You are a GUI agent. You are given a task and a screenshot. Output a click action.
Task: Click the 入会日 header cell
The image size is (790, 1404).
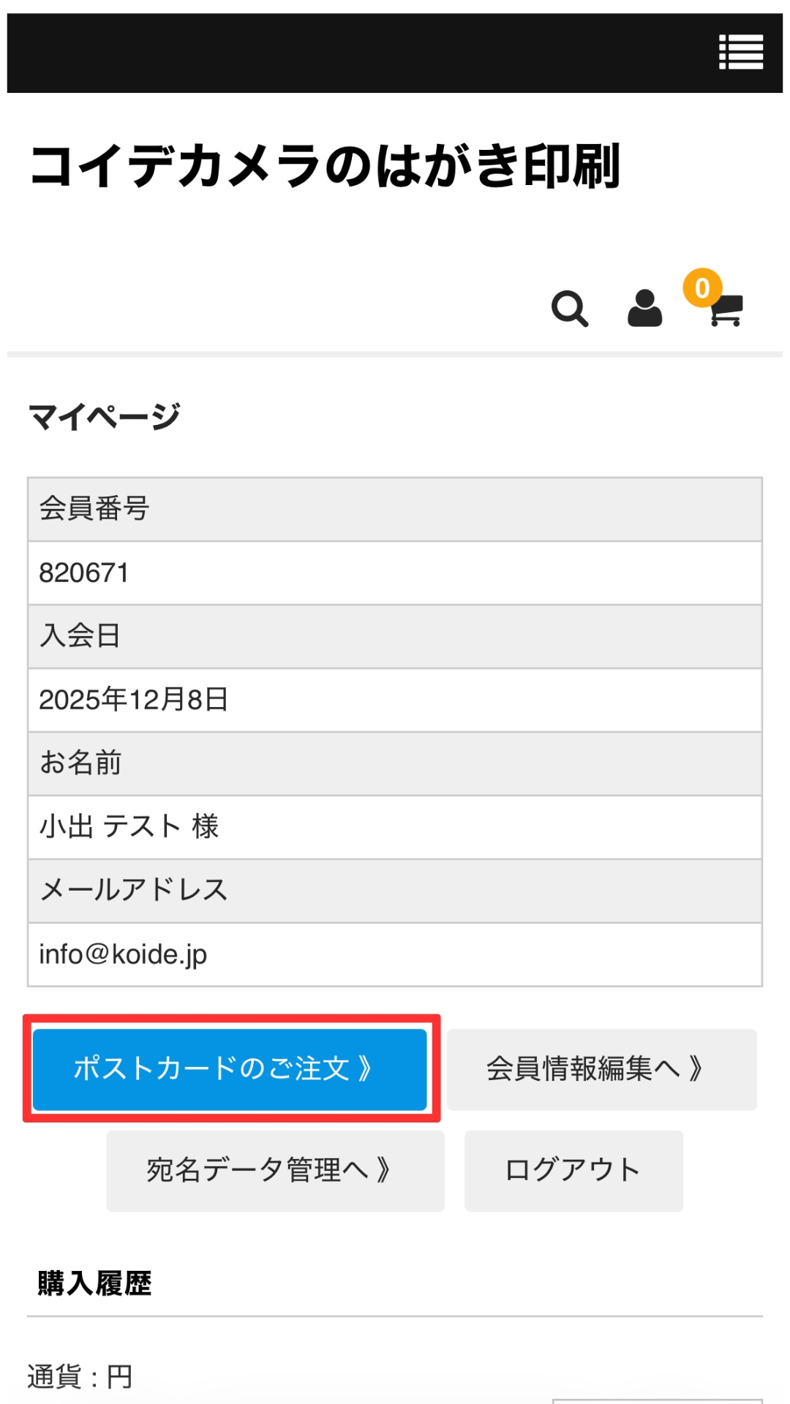click(80, 635)
